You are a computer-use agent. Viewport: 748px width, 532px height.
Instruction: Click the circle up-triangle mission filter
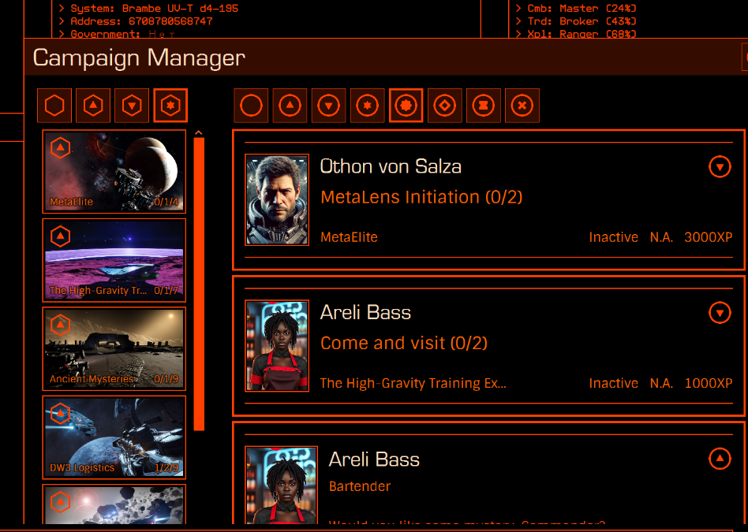click(x=290, y=106)
